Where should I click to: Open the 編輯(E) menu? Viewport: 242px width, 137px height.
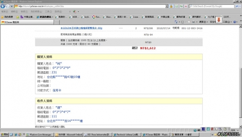(x=14, y=12)
